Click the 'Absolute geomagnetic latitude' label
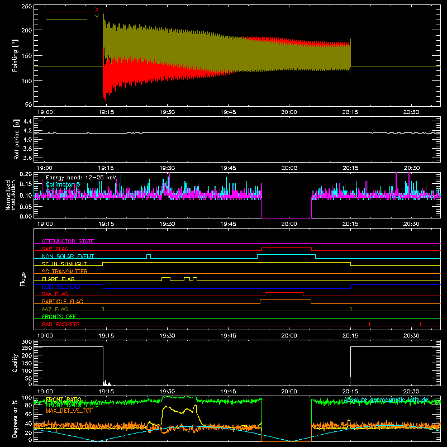The image size is (447, 447). (x=386, y=400)
